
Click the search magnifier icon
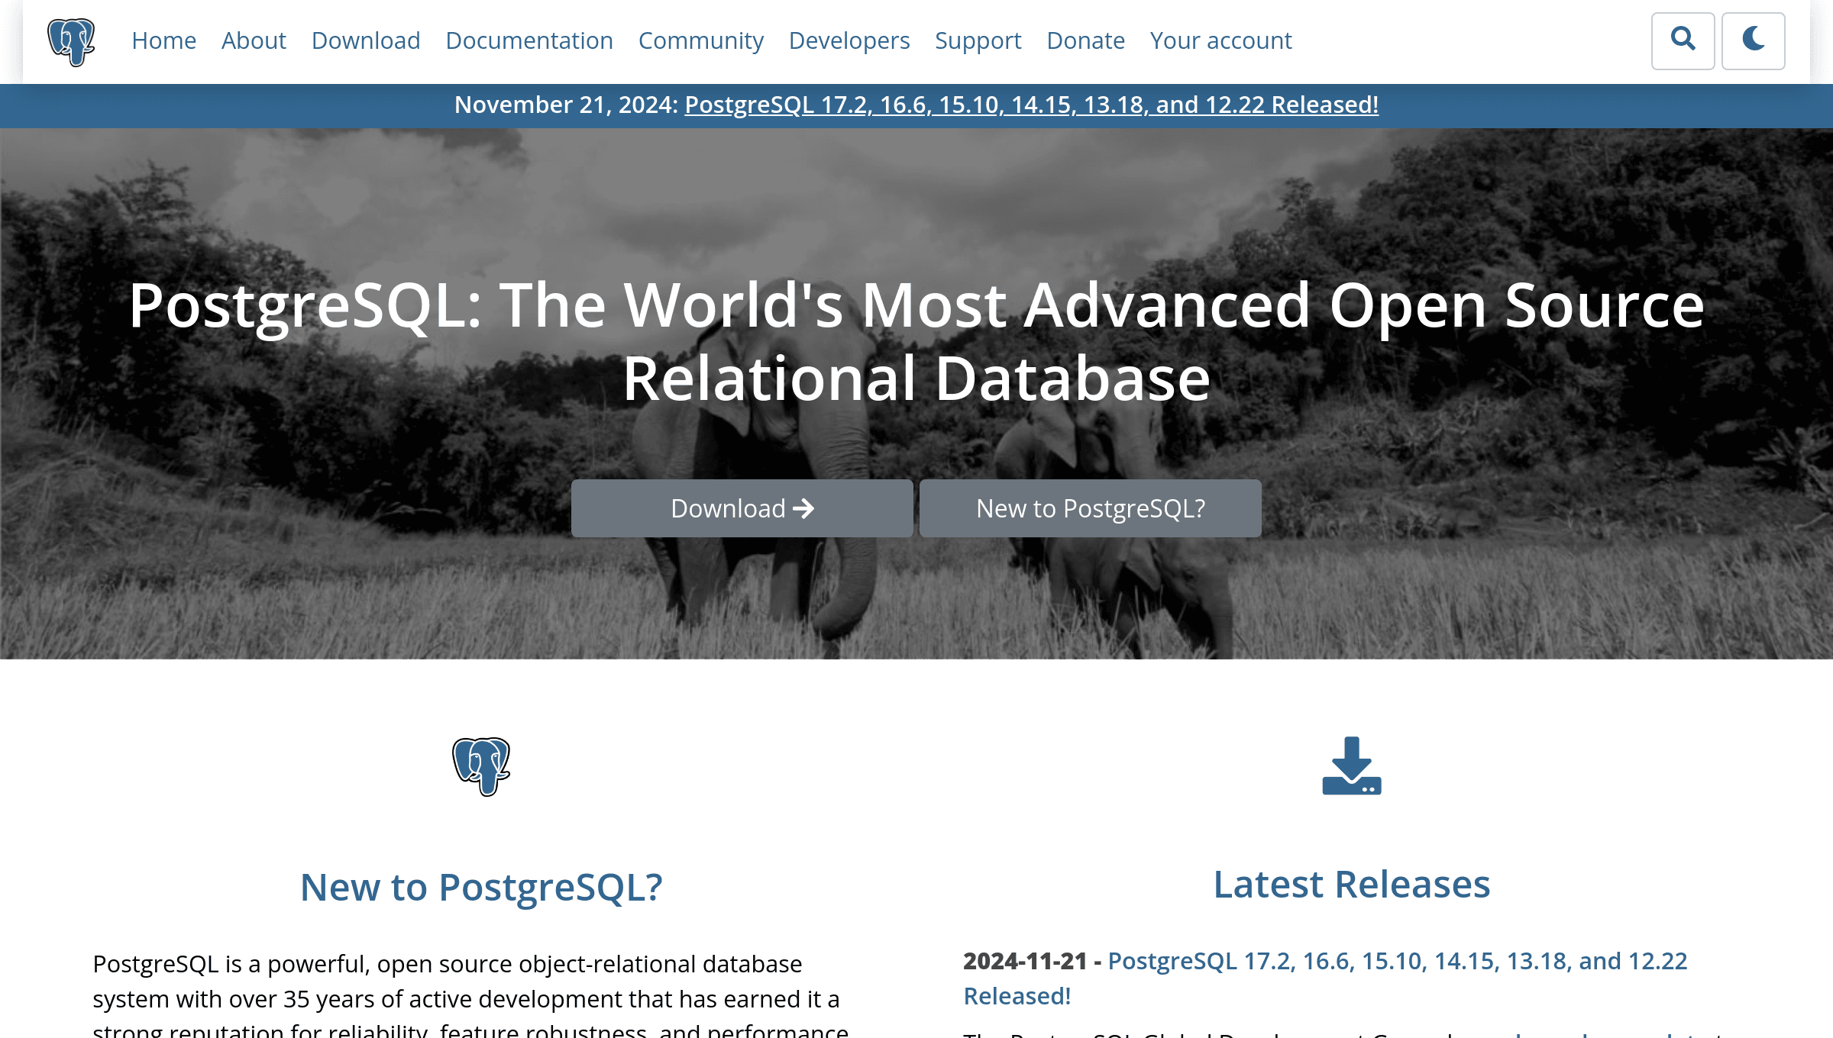[x=1683, y=40]
